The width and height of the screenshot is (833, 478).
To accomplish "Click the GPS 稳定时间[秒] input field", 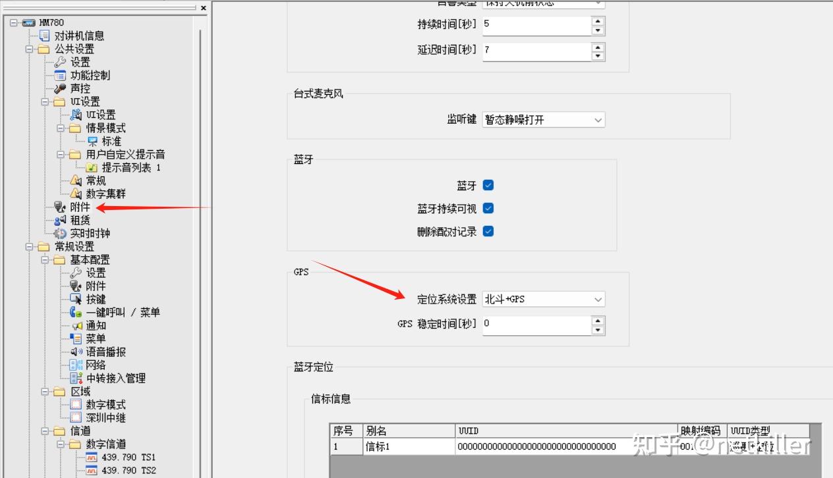I will pyautogui.click(x=536, y=324).
